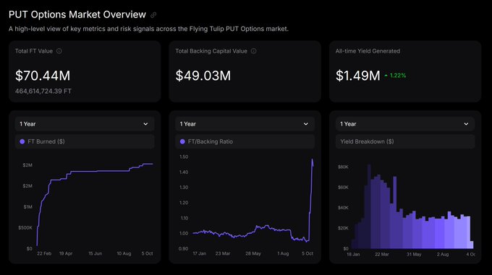Screen dimensions: 492x275
Task: Open the 1 Year dropdown above FT/Backing Ratio
Action: 245,124
